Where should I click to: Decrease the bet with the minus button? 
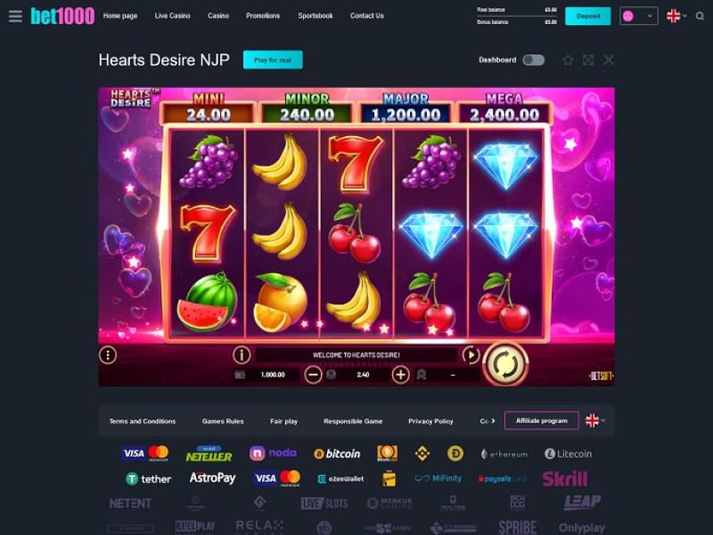(x=313, y=375)
